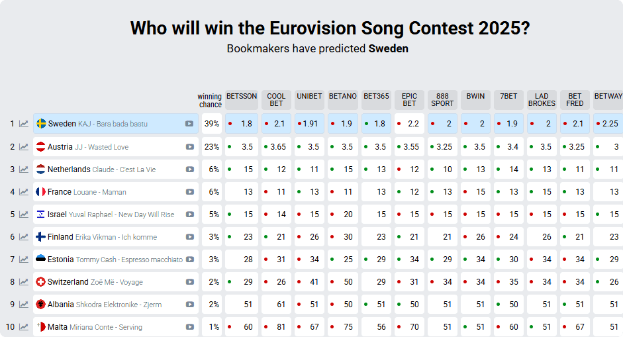
Task: Open the odds history chart for Sweden
Action: 24,124
